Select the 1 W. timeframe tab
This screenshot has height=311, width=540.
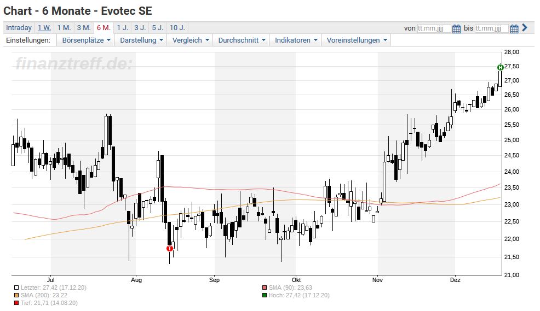point(44,28)
